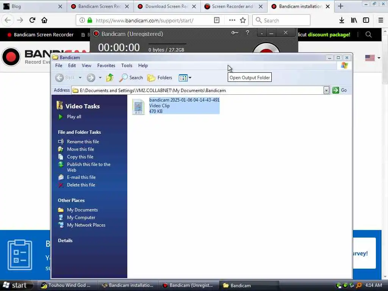Image resolution: width=388 pixels, height=291 pixels.
Task: Click the Bandicam red record button
Action: (x=266, y=48)
